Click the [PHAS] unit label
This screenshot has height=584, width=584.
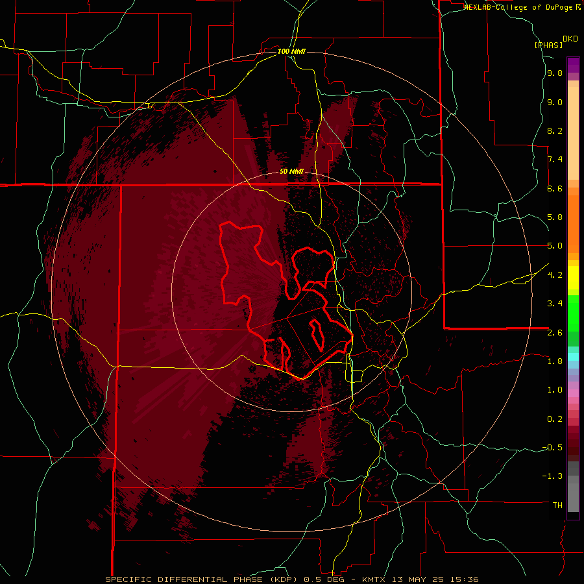point(548,45)
